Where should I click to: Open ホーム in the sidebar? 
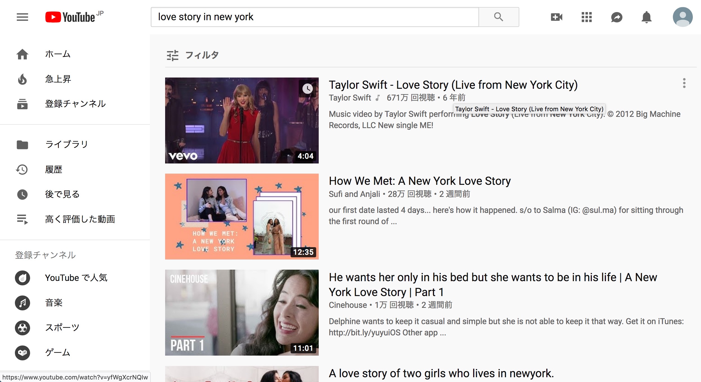(x=58, y=54)
